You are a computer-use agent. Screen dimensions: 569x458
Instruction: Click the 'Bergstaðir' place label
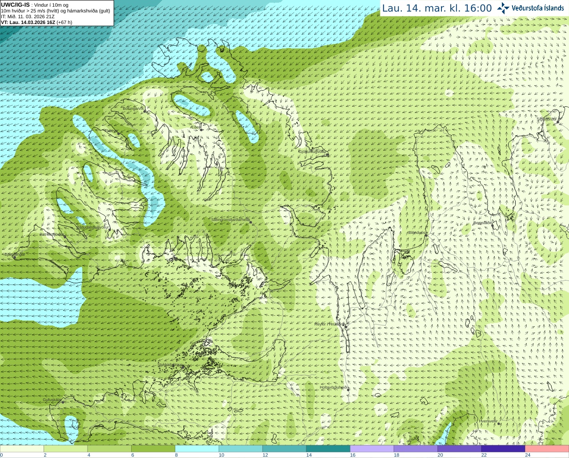[483, 223]
